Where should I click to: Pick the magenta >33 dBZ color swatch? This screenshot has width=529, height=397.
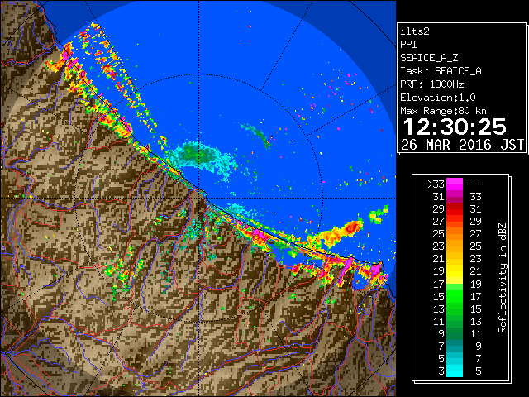click(455, 184)
